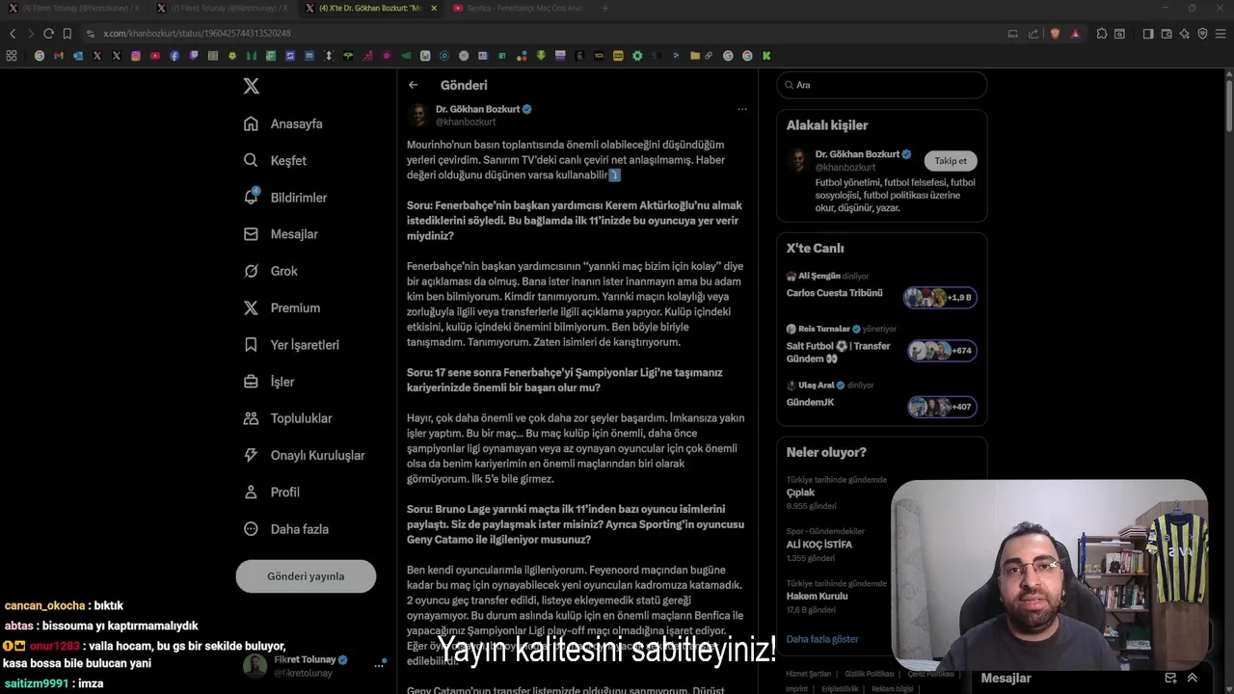The image size is (1234, 694).
Task: Switch to Benfica - Fenerbahçe YouTube tab
Action: 521,8
